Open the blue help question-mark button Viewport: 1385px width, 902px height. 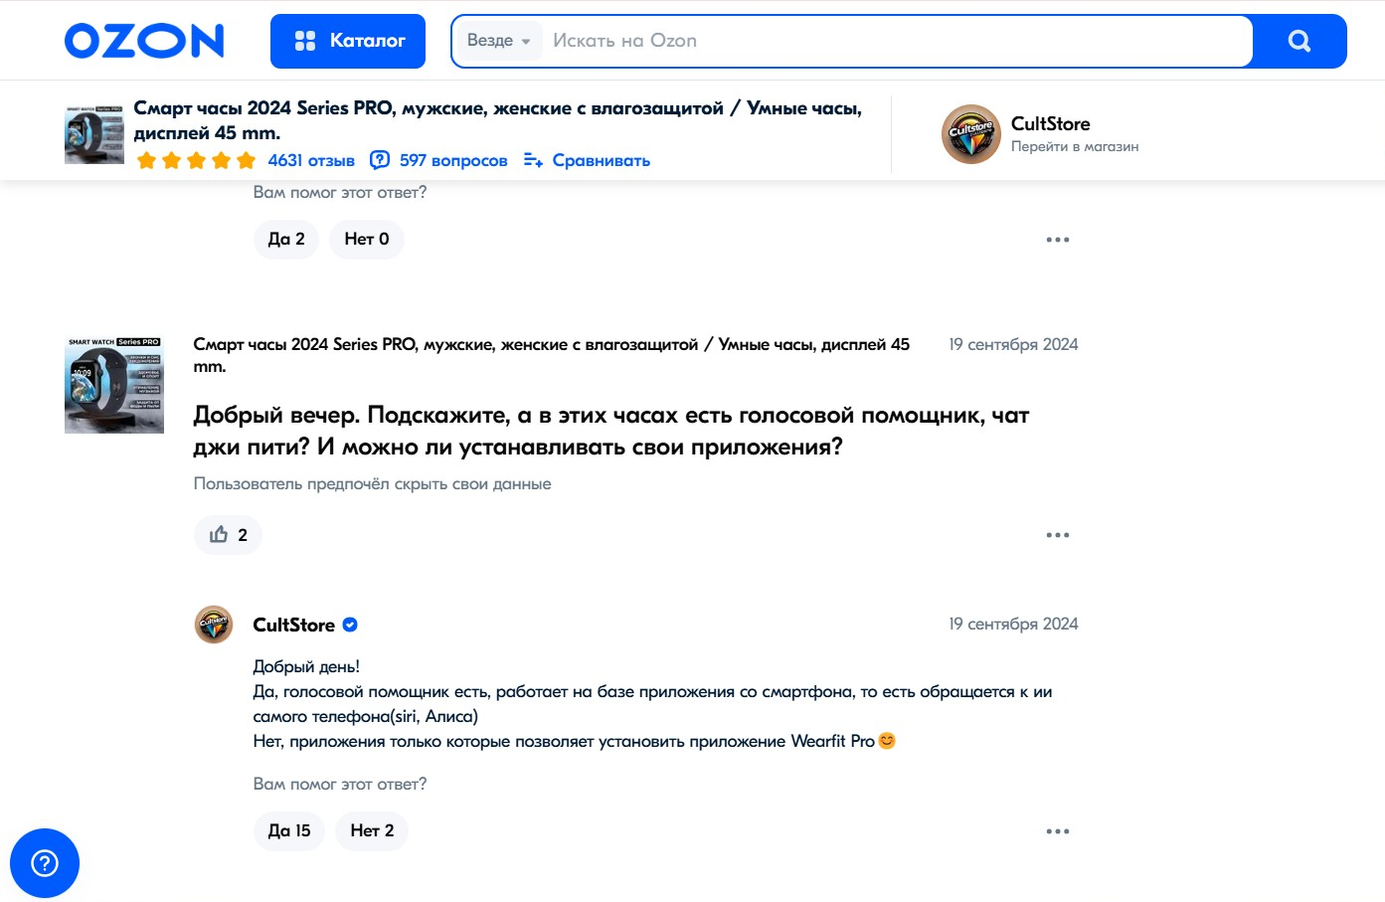point(45,863)
